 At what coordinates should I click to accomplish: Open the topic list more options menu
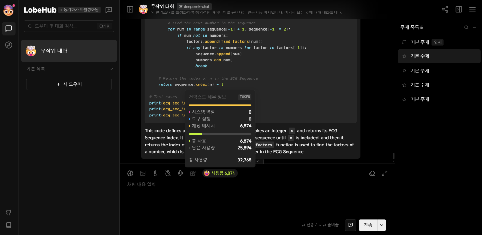[x=475, y=27]
